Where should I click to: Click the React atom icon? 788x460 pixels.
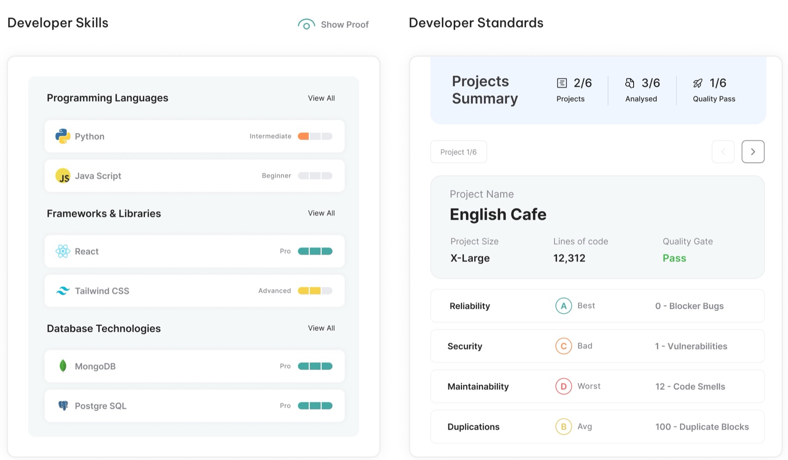click(63, 251)
